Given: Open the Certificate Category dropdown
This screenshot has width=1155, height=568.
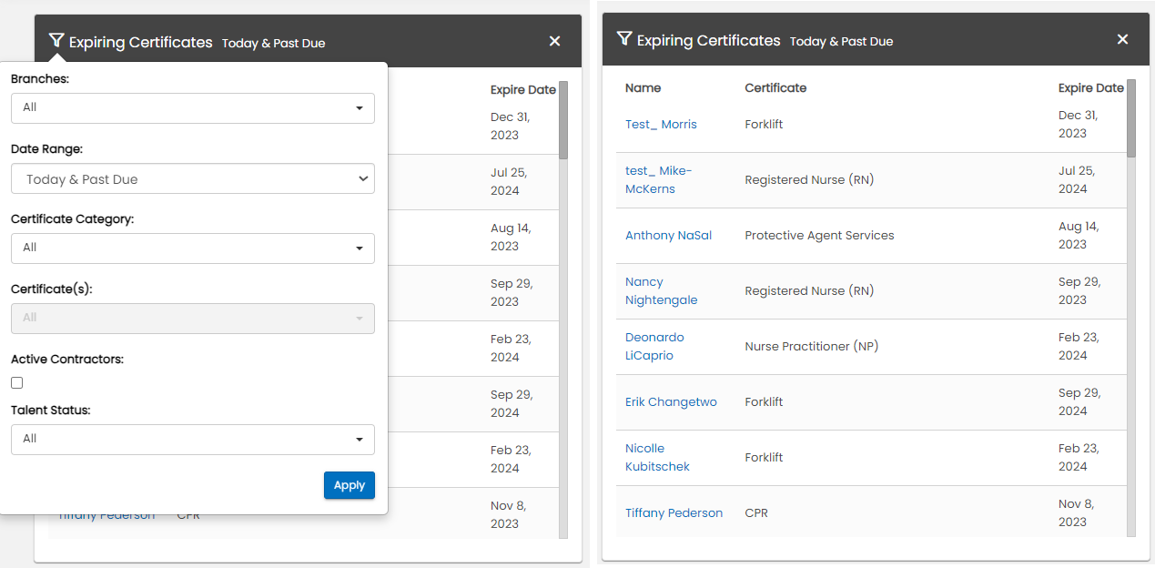Looking at the screenshot, I should (192, 248).
